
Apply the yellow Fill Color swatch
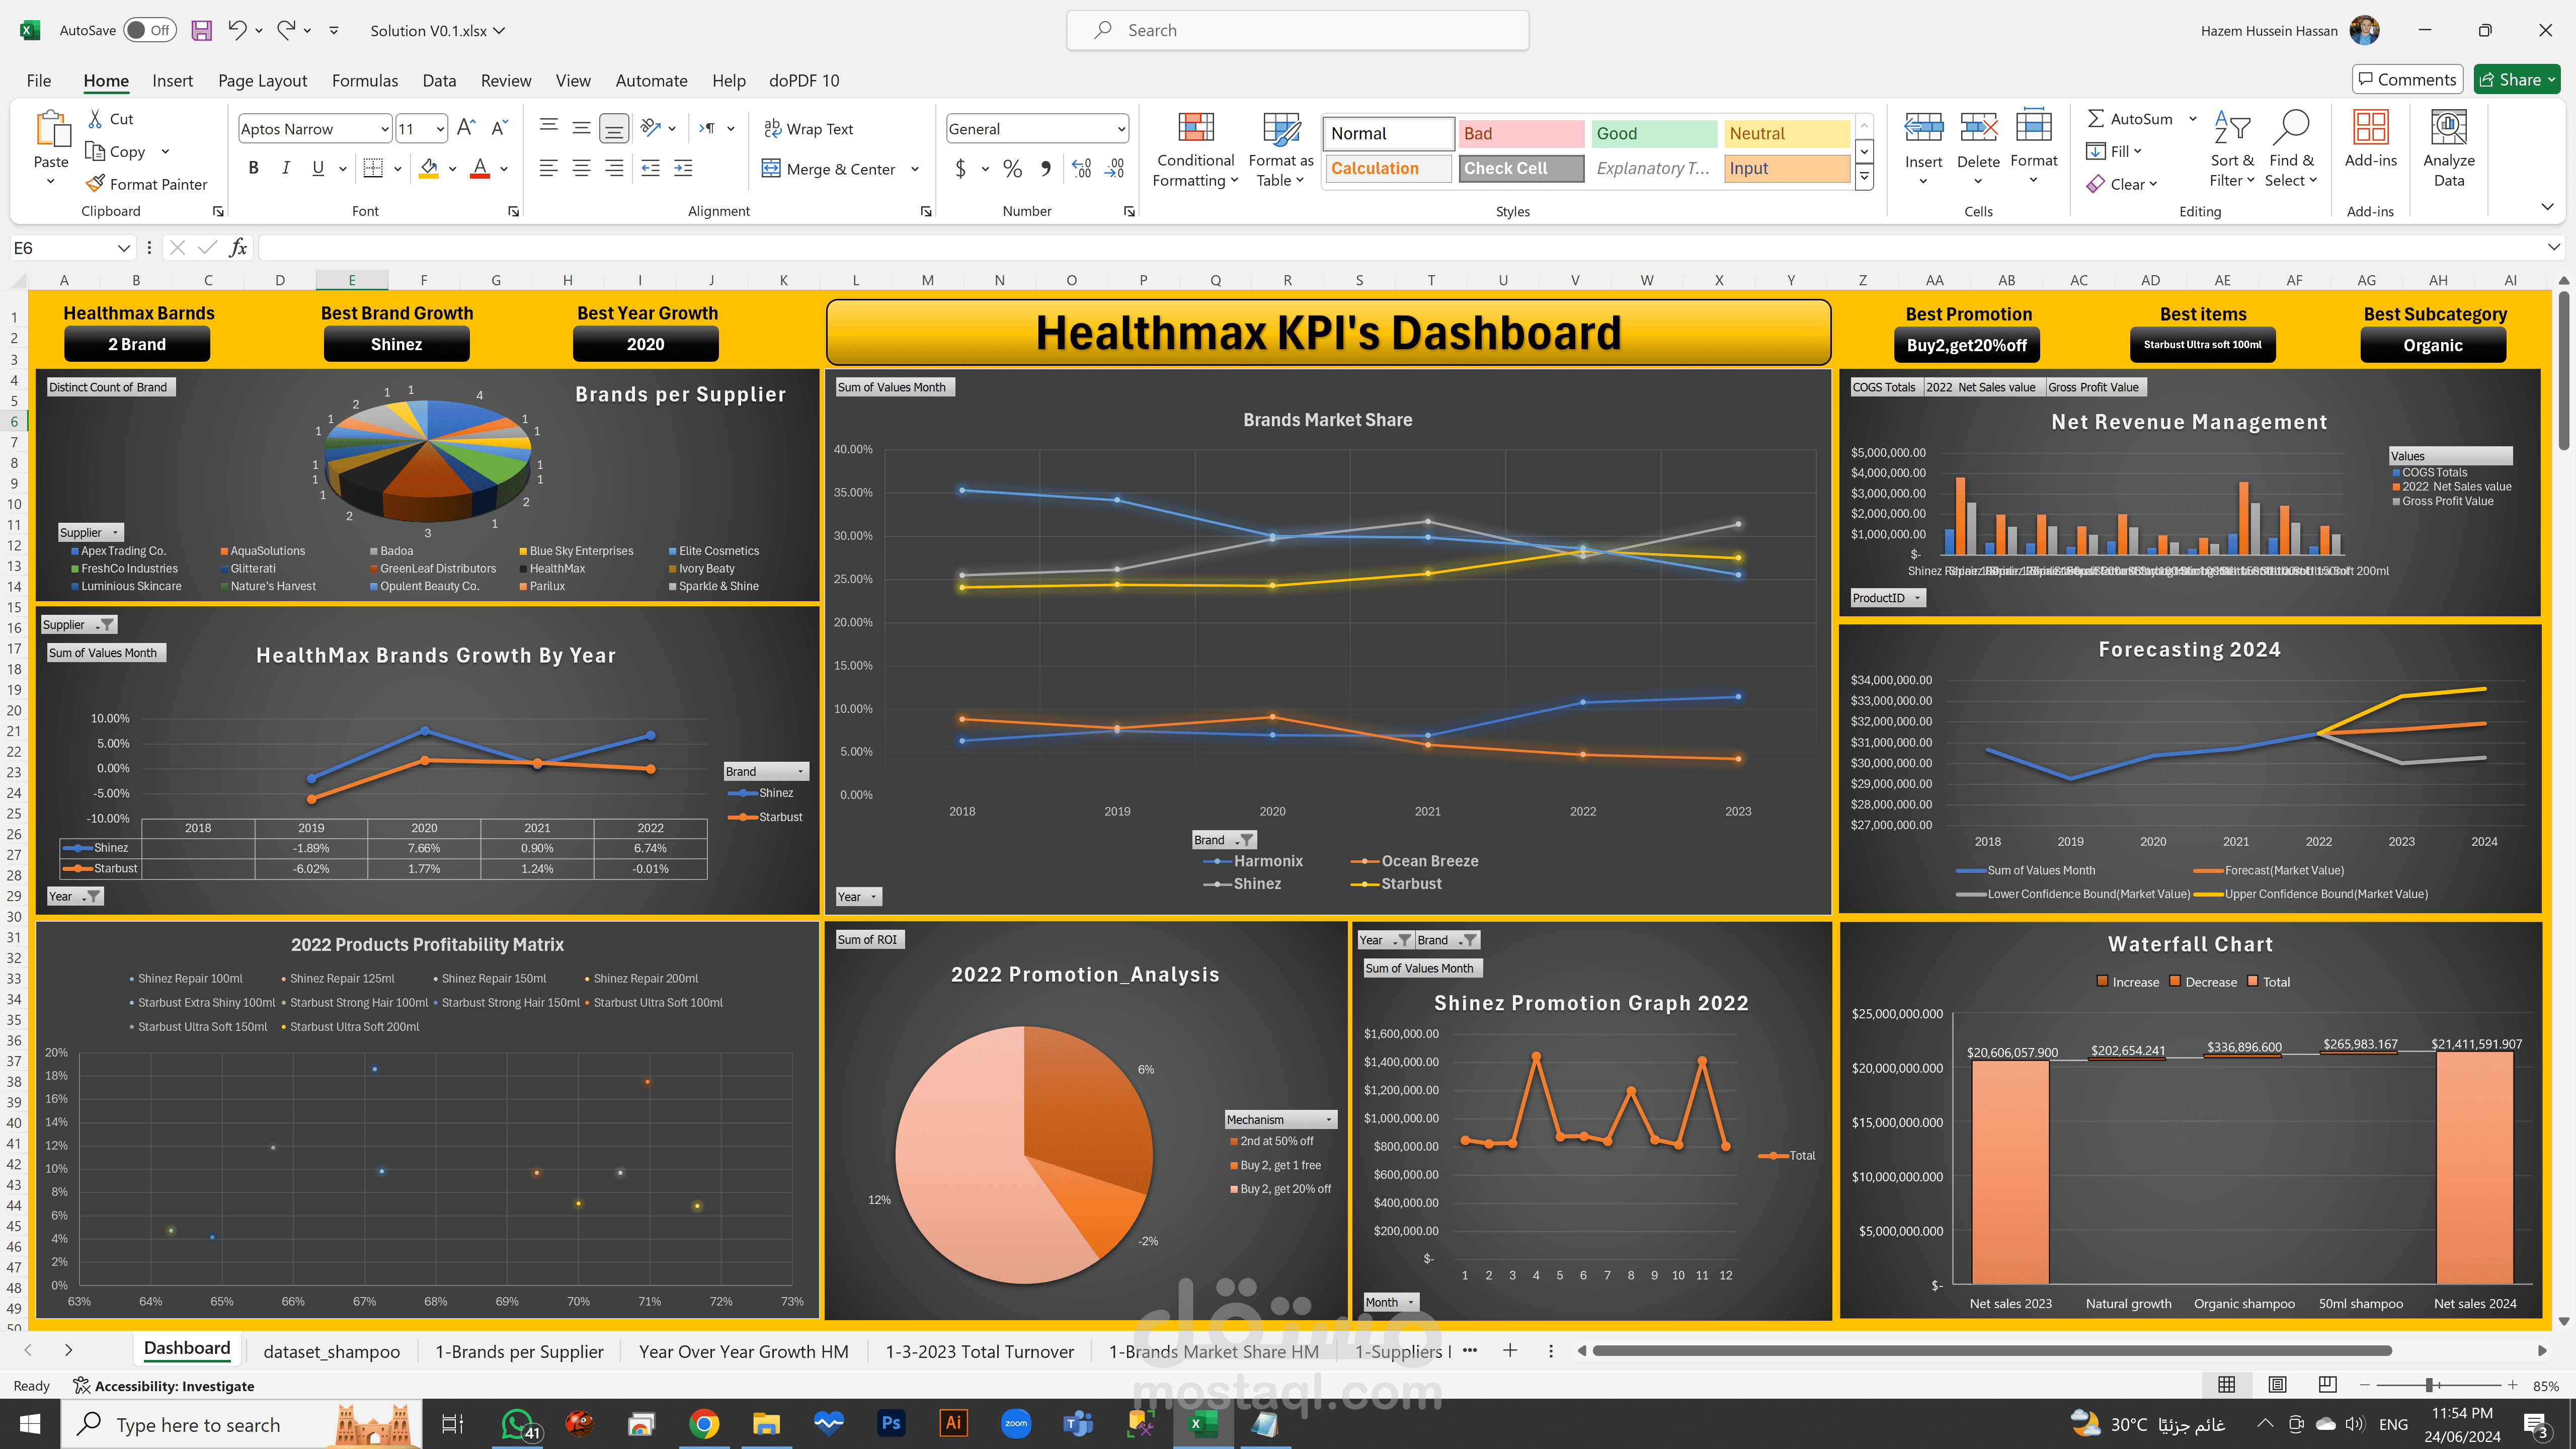429,168
